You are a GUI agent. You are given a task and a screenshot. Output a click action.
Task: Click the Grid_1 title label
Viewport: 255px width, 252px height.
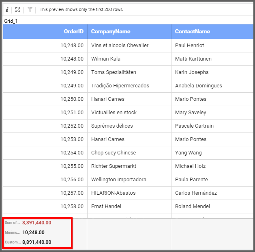tap(11, 21)
